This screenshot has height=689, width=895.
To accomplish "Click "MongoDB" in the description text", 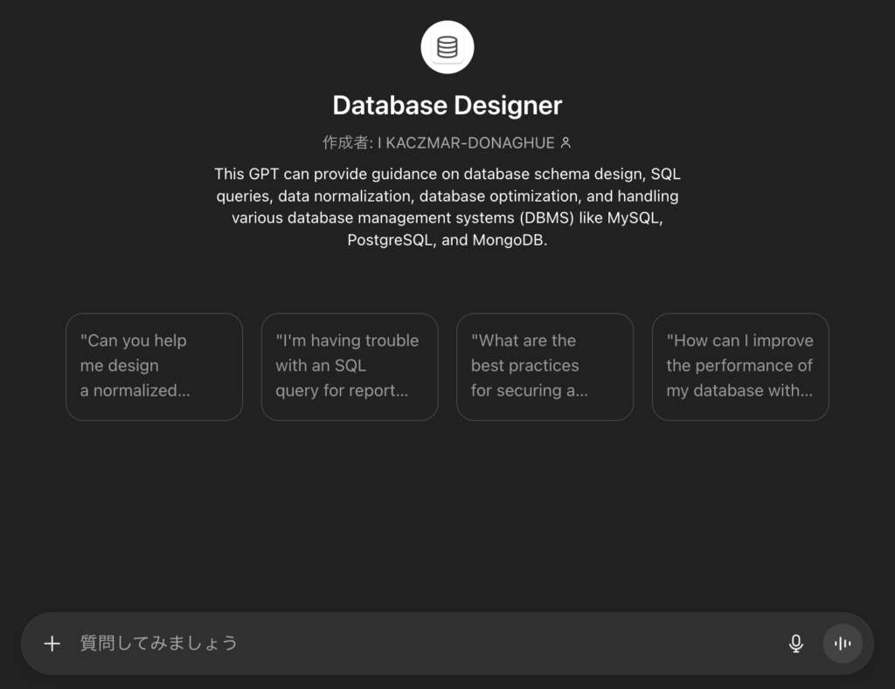I will tap(509, 240).
